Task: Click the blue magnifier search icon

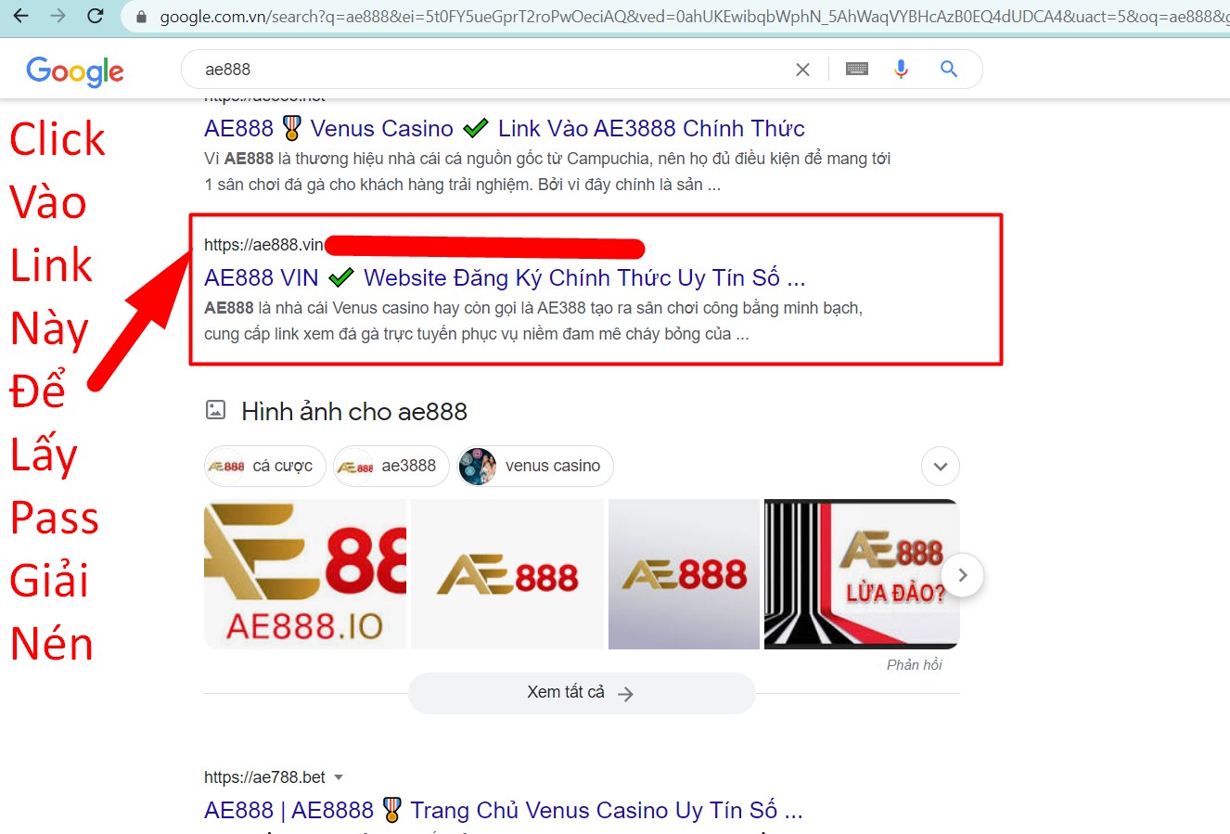Action: click(x=948, y=69)
